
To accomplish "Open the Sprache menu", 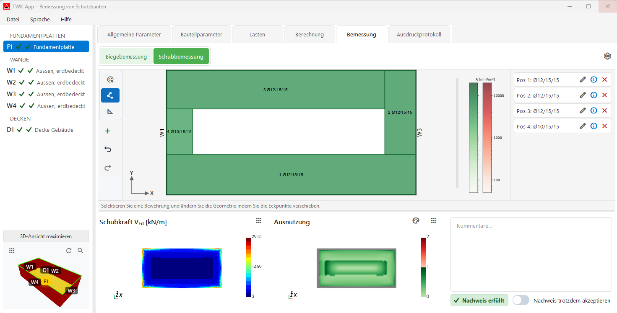I will pyautogui.click(x=40, y=19).
